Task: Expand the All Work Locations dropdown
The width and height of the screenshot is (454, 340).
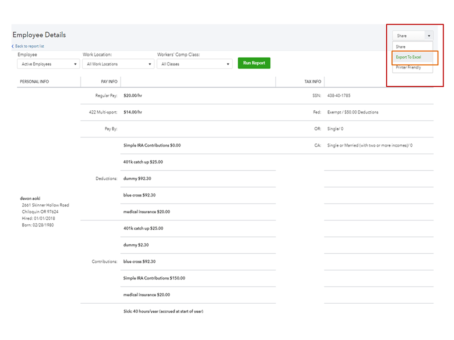Action: point(119,64)
